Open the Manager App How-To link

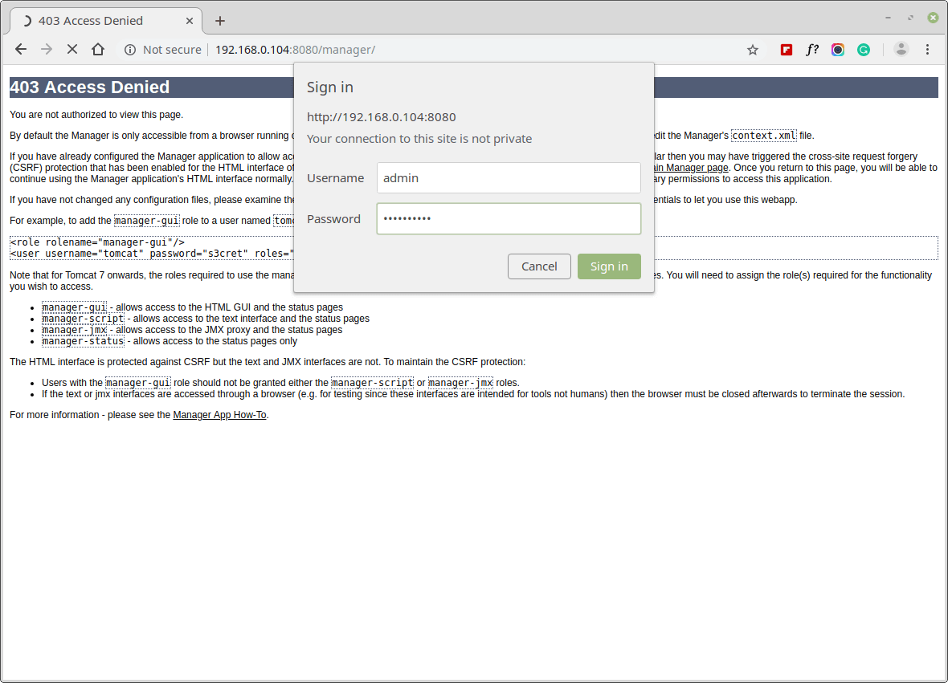pos(219,415)
